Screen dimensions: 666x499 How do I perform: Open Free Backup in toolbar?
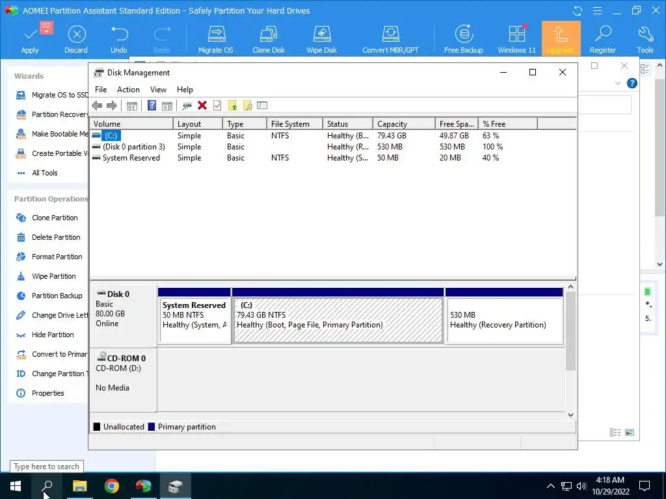point(463,39)
